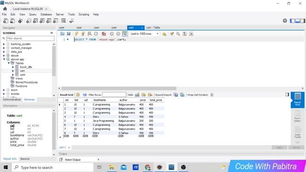Toggle wrap cell content
This screenshot has height=172, width=306.
(212, 95)
